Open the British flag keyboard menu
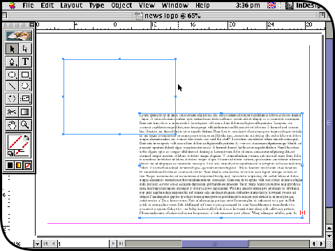This screenshot has height=251, width=335. click(x=271, y=5)
